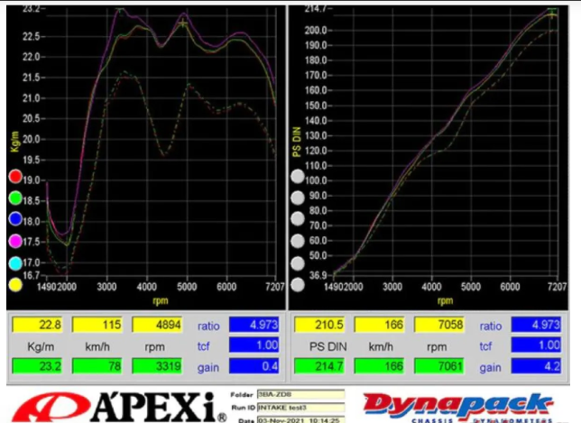581x423 pixels.
Task: Select the yellow 4894 rpm value
Action: click(157, 325)
